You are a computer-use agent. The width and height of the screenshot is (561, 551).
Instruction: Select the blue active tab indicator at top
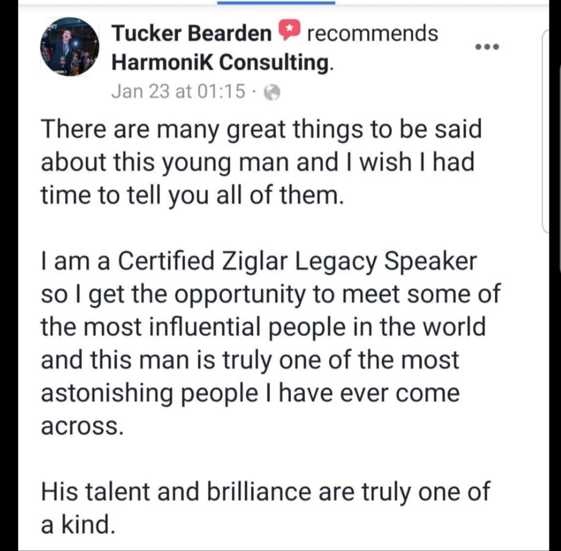276,3
